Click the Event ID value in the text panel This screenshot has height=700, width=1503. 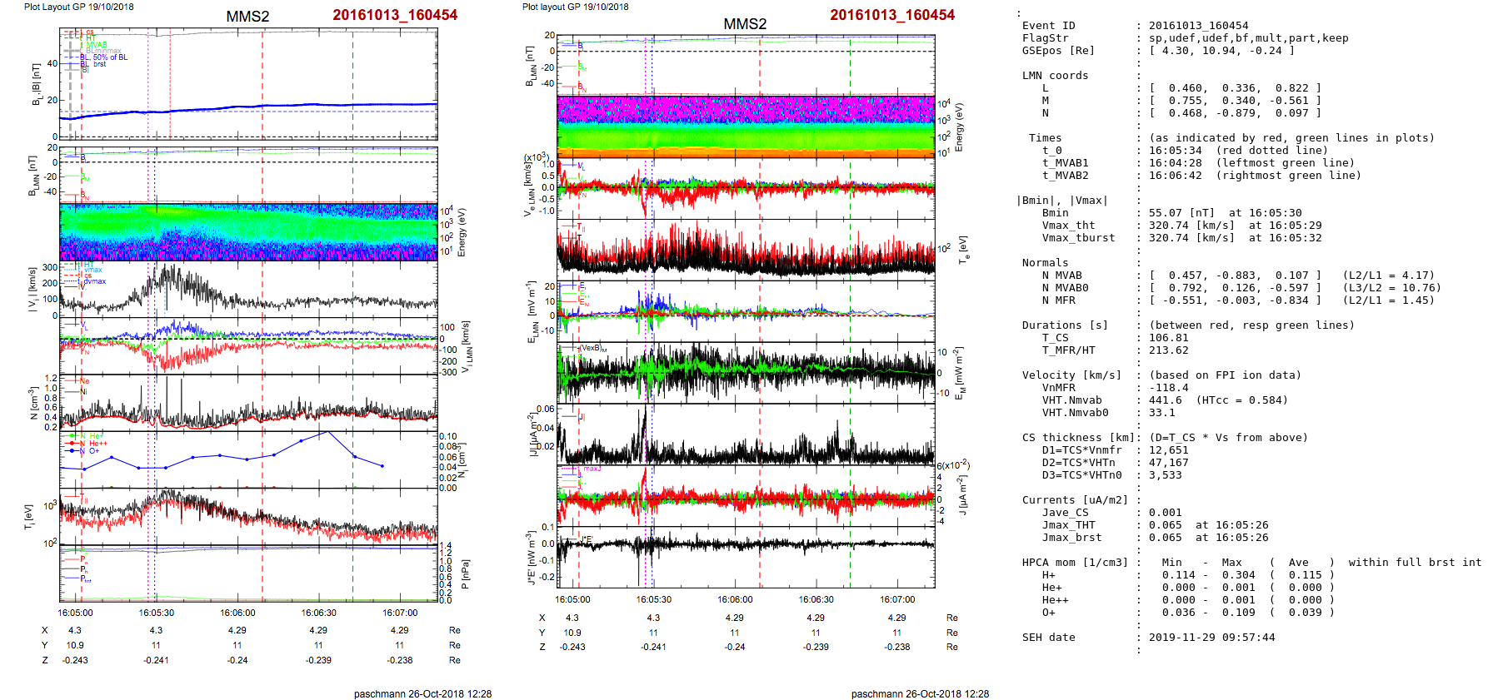[x=1198, y=26]
